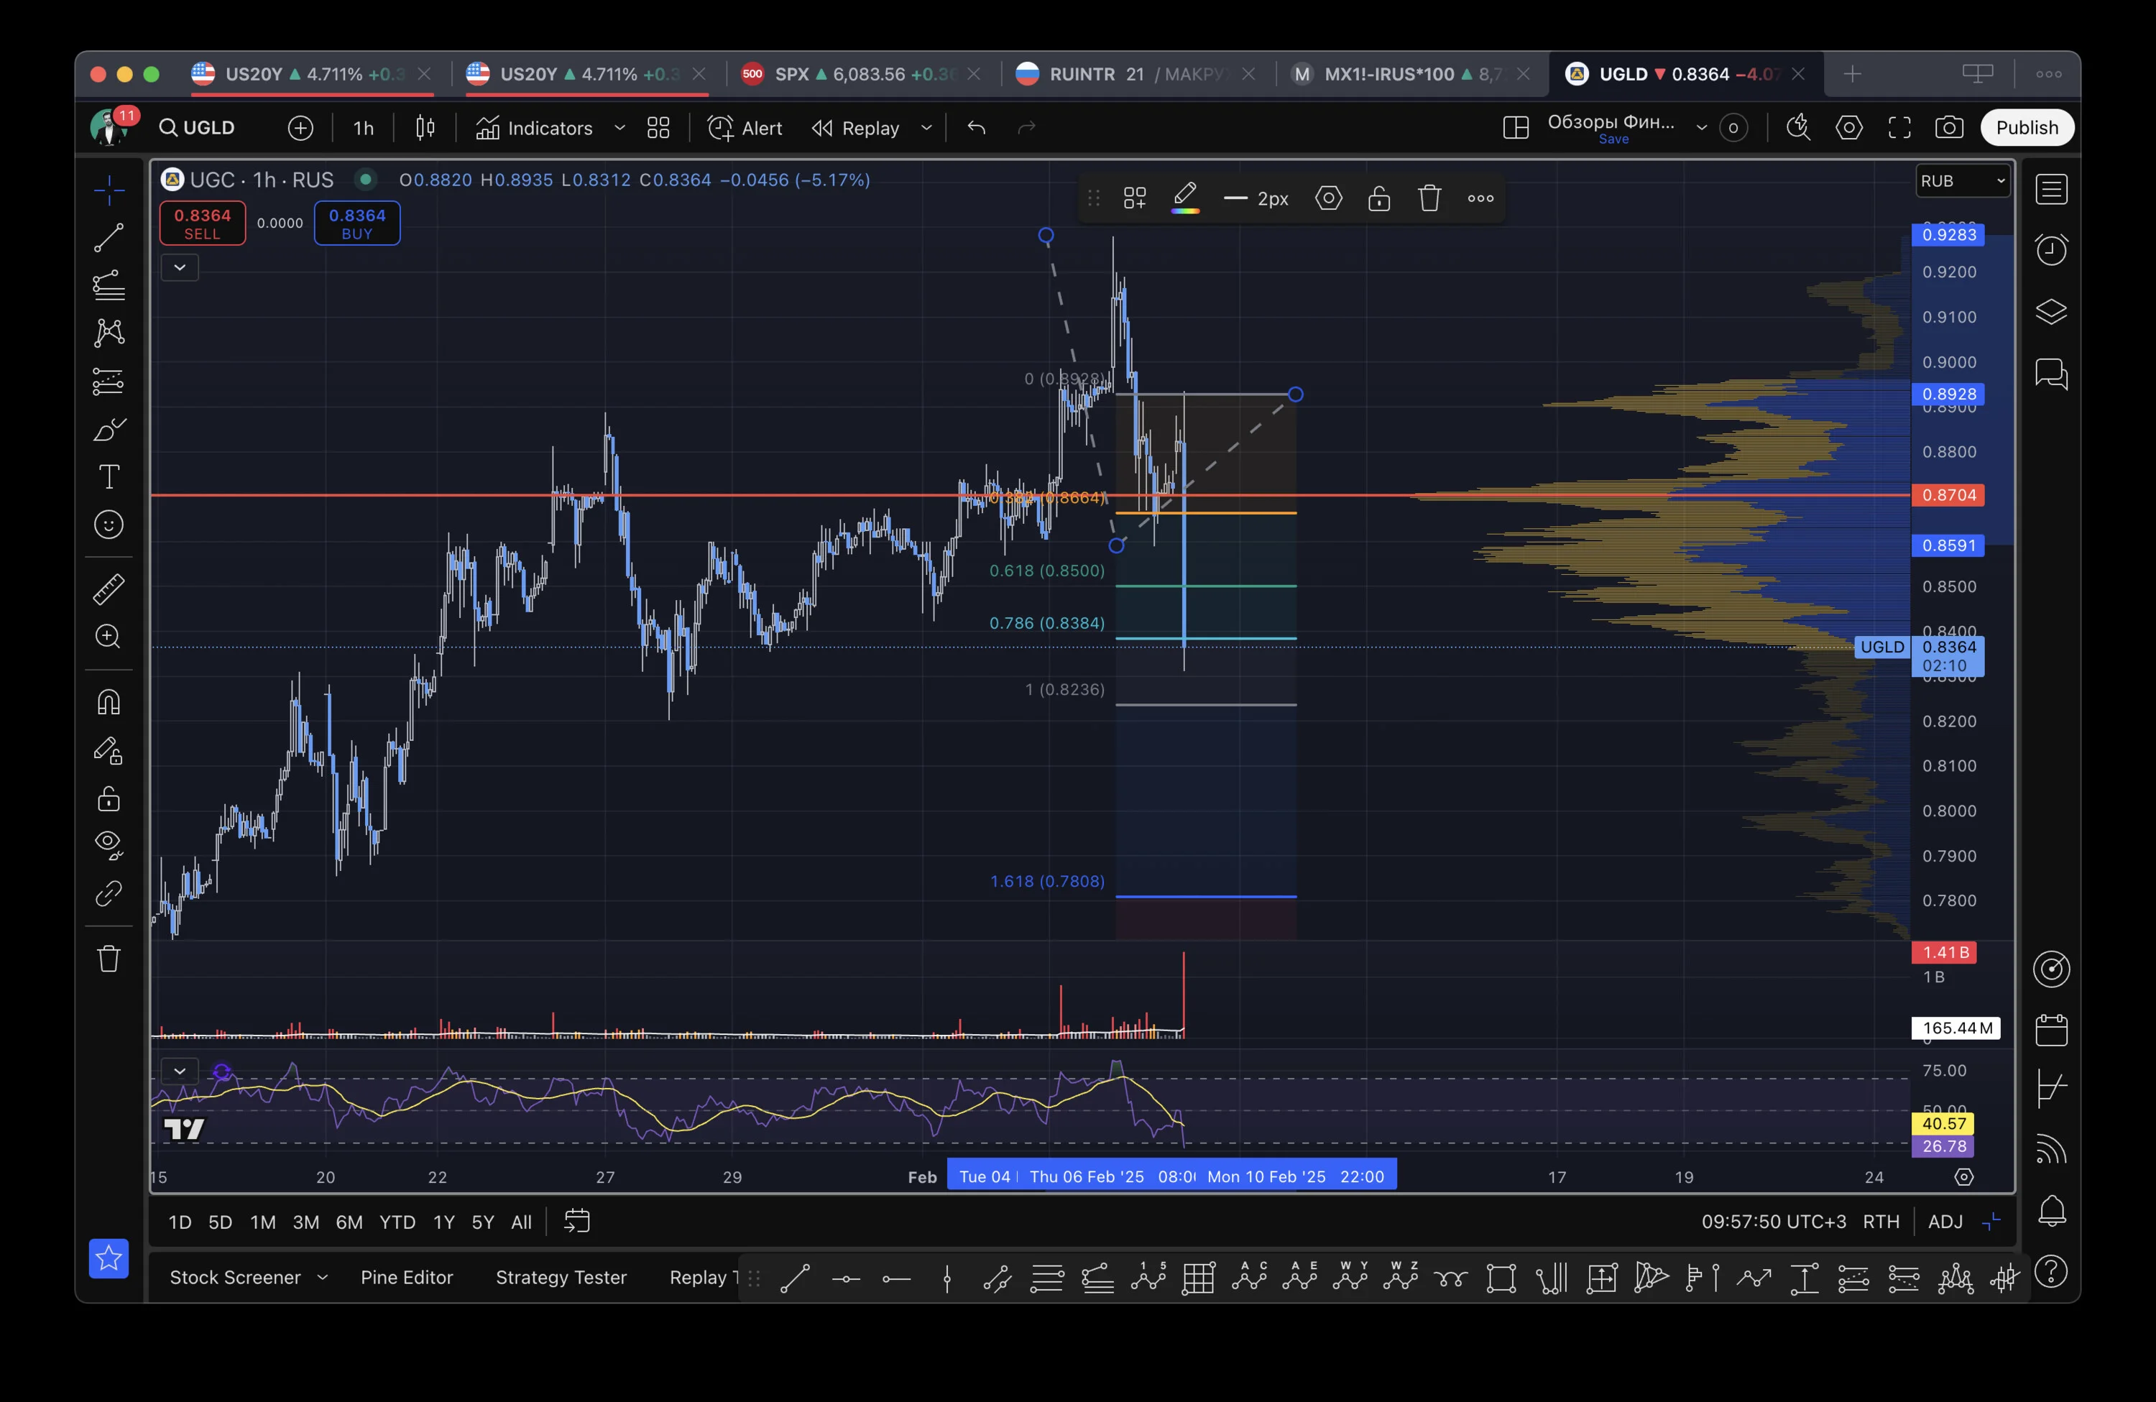Open the emoji and stickers tool
This screenshot has width=2156, height=1402.
pyautogui.click(x=109, y=525)
